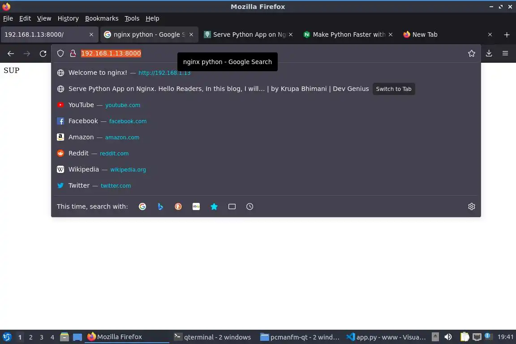The height and width of the screenshot is (344, 516).
Task: Close the 192.168.1.13:8000 tab
Action: coord(91,34)
